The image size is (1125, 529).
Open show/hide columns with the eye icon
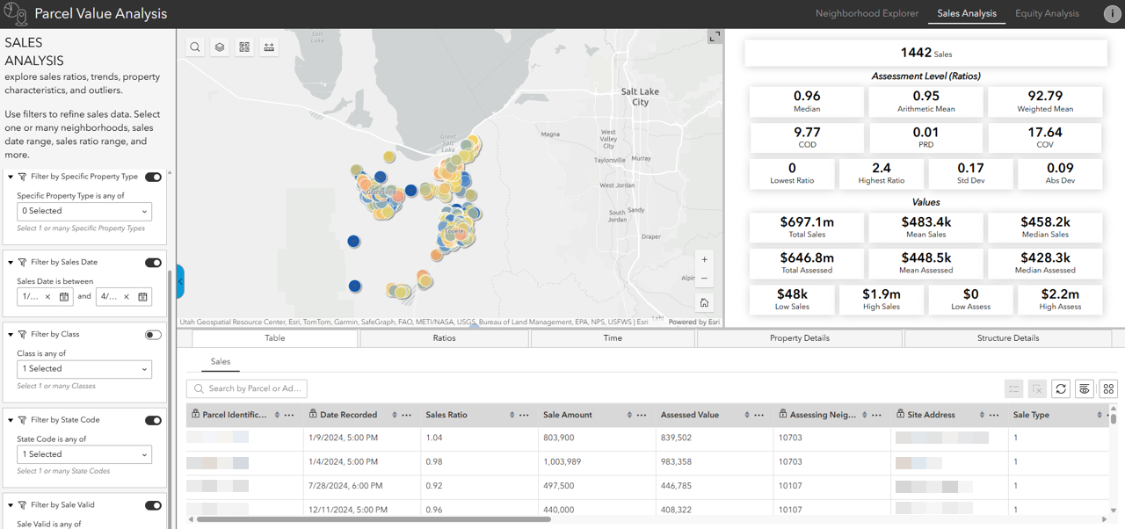(x=1084, y=388)
